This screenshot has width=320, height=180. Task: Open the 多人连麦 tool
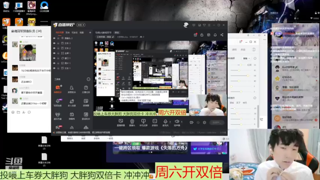(x=72, y=103)
